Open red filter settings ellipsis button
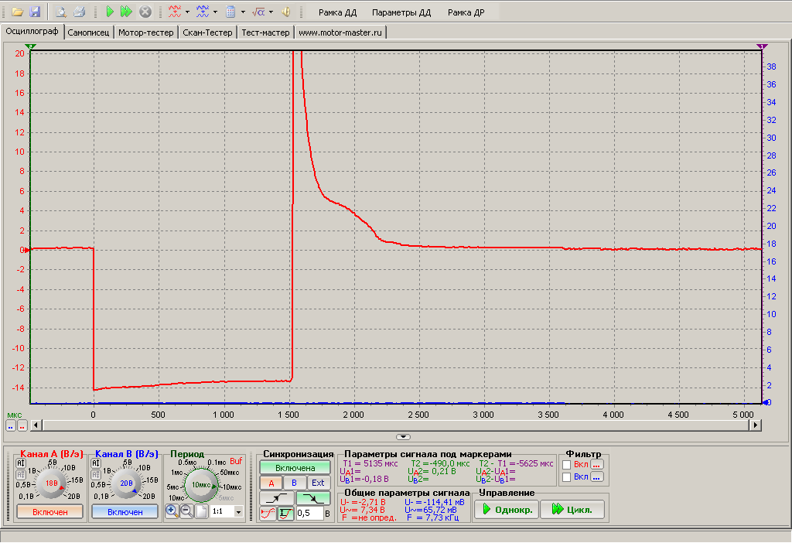 coord(597,464)
